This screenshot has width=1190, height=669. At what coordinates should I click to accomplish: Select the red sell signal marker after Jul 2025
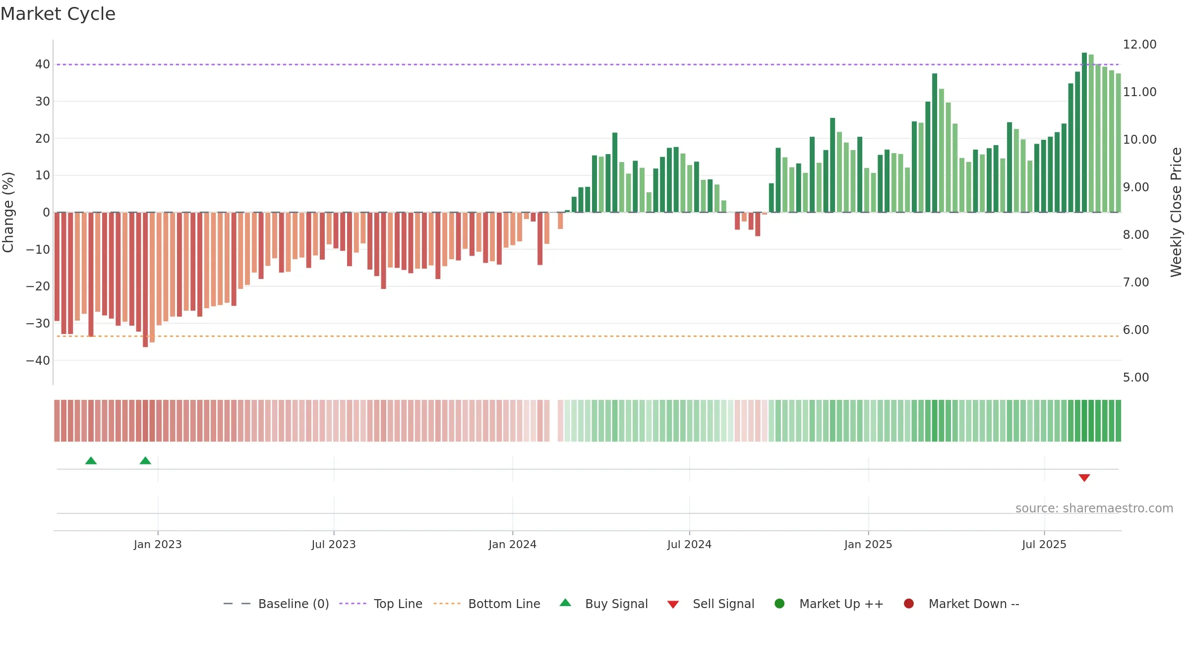pyautogui.click(x=1084, y=478)
